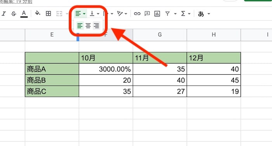Insert a chart
Image resolution: width=272 pixels, height=146 pixels.
click(x=157, y=14)
